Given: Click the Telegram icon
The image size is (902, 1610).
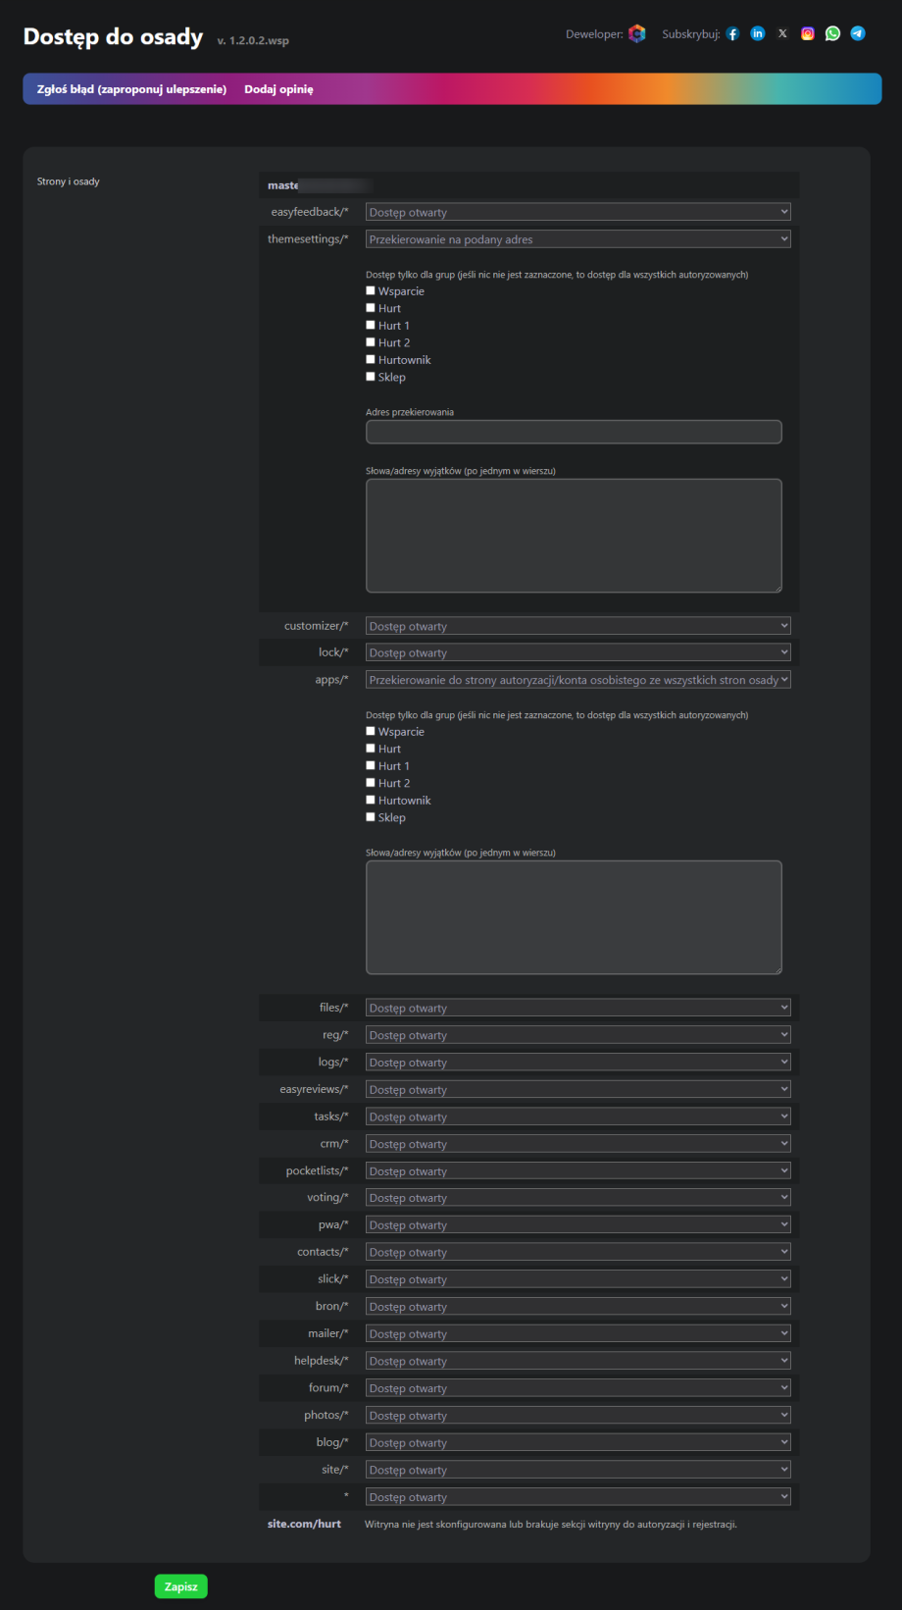Looking at the screenshot, I should (858, 33).
